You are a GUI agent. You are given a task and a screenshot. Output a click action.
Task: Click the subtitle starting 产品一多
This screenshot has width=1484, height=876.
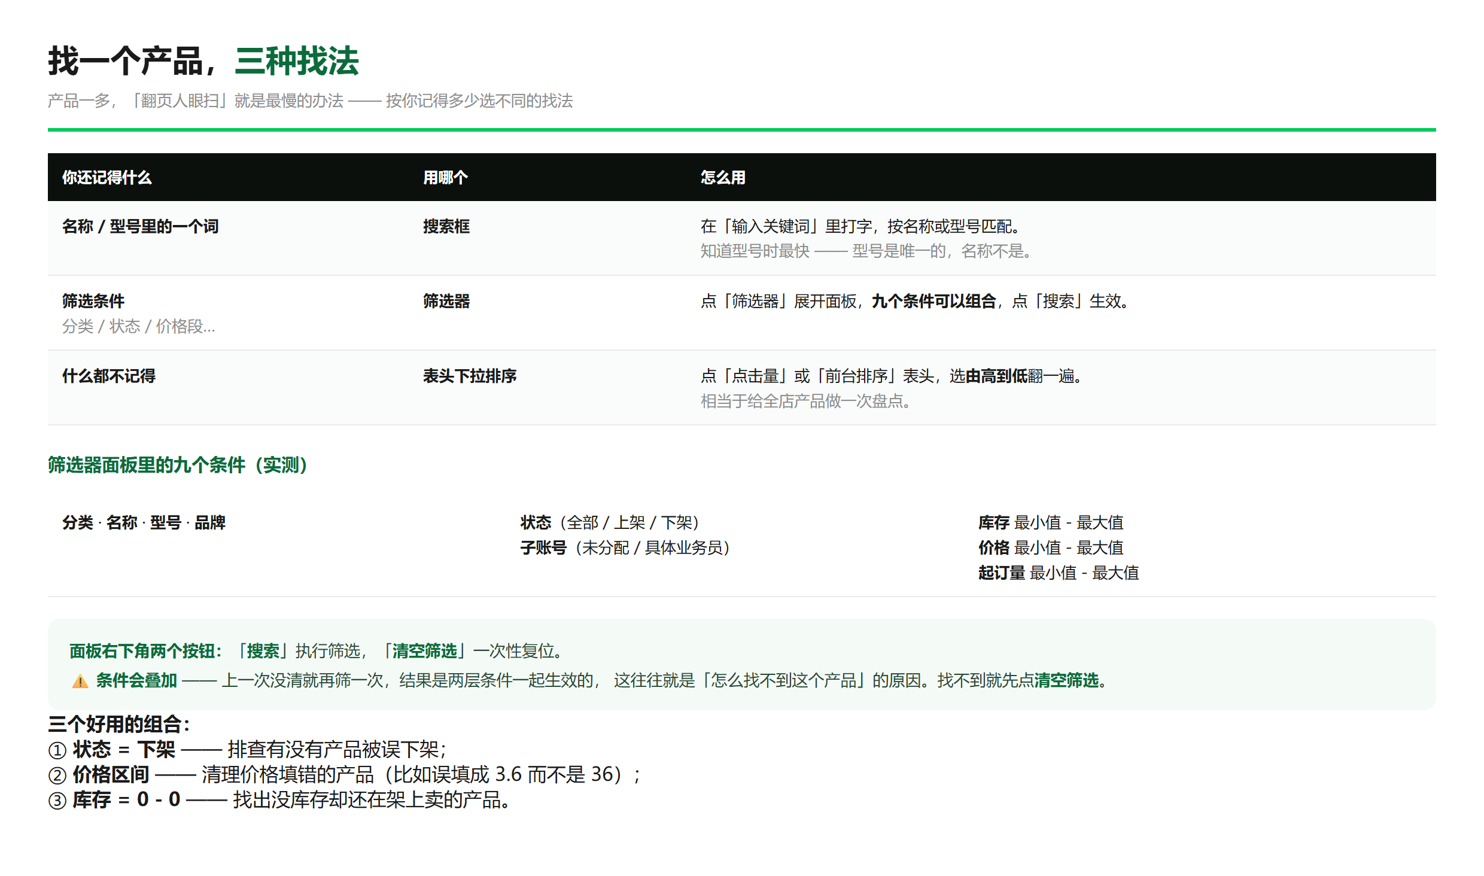311,101
